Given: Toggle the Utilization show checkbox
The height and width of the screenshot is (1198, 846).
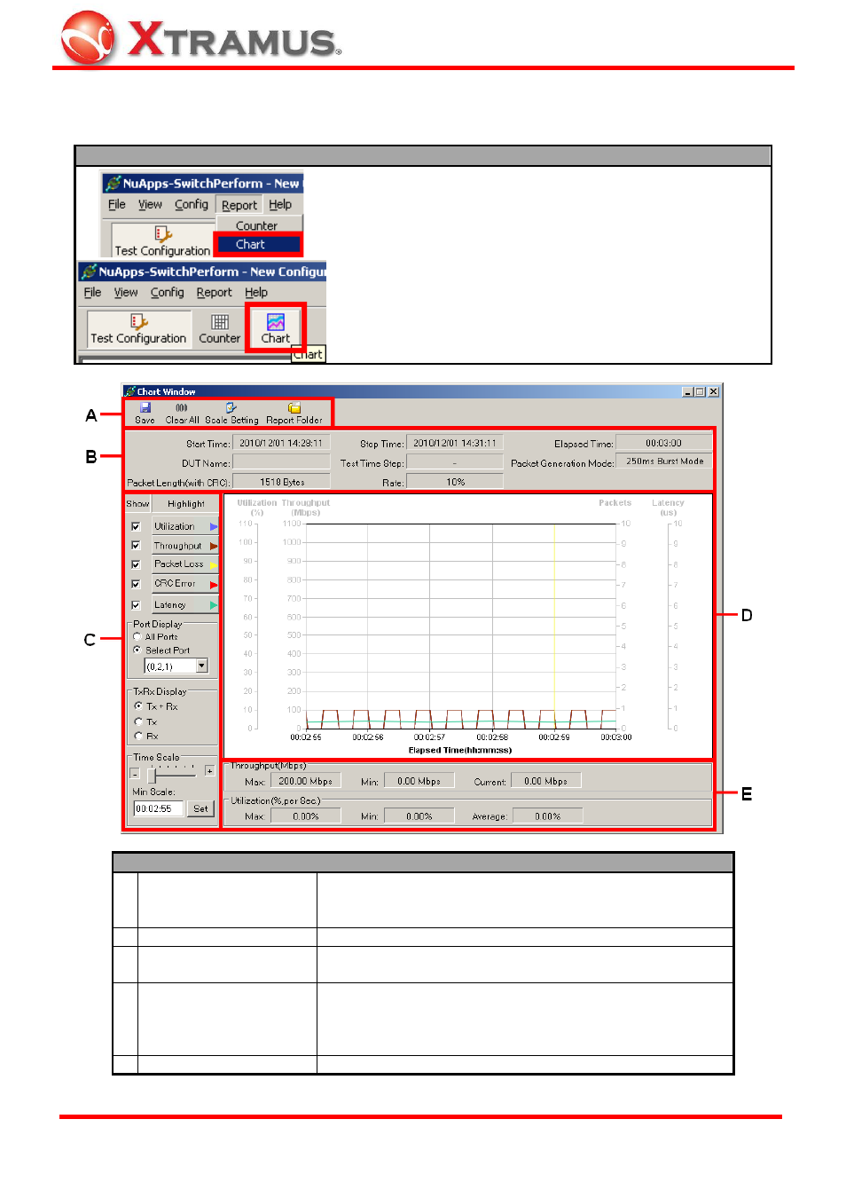Looking at the screenshot, I should click(136, 526).
